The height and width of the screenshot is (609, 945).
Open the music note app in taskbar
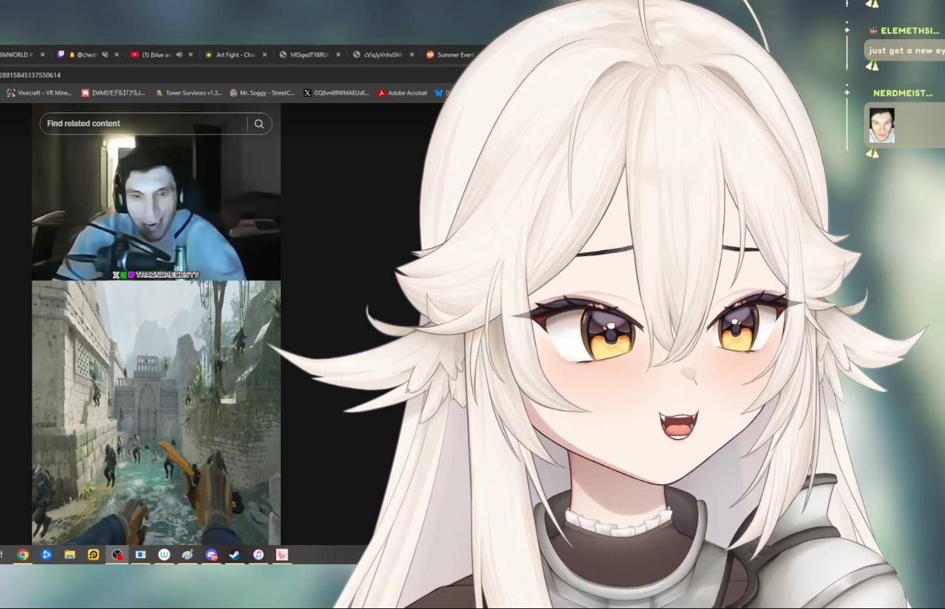[x=258, y=555]
